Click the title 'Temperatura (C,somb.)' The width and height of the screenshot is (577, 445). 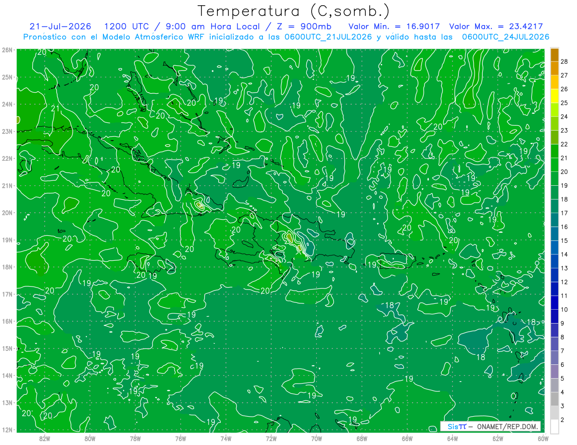pyautogui.click(x=294, y=11)
